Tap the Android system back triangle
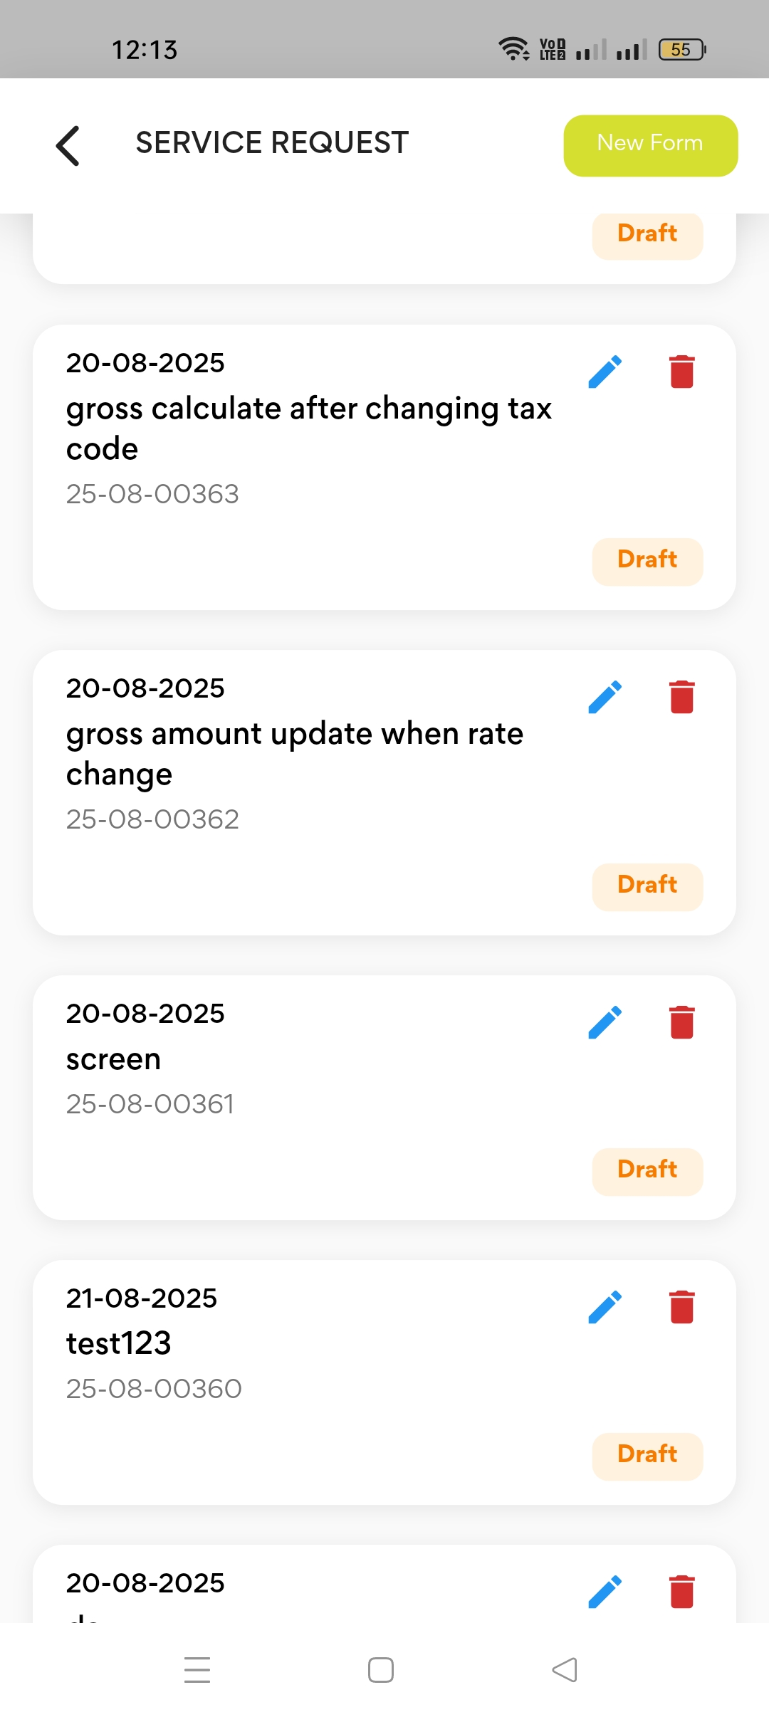Image resolution: width=769 pixels, height=1717 pixels. pyautogui.click(x=565, y=1669)
